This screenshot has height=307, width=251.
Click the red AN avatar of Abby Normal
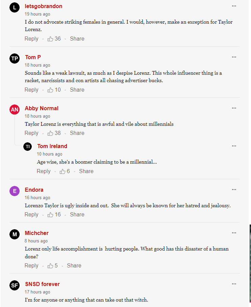click(15, 109)
